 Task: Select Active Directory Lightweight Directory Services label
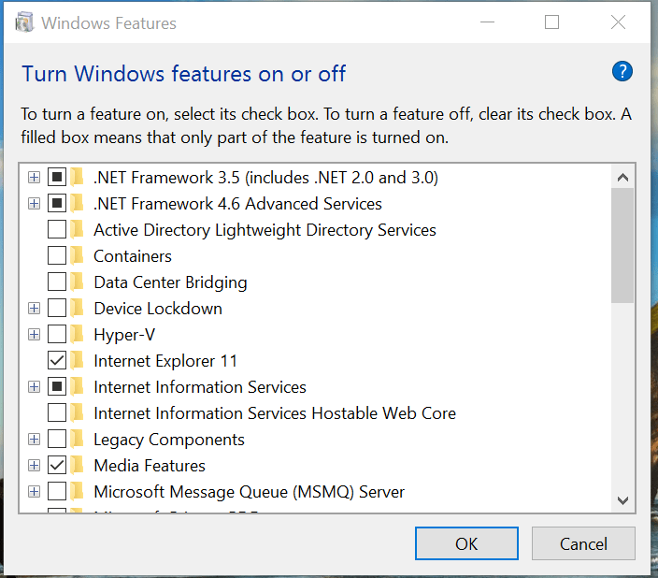click(x=265, y=230)
